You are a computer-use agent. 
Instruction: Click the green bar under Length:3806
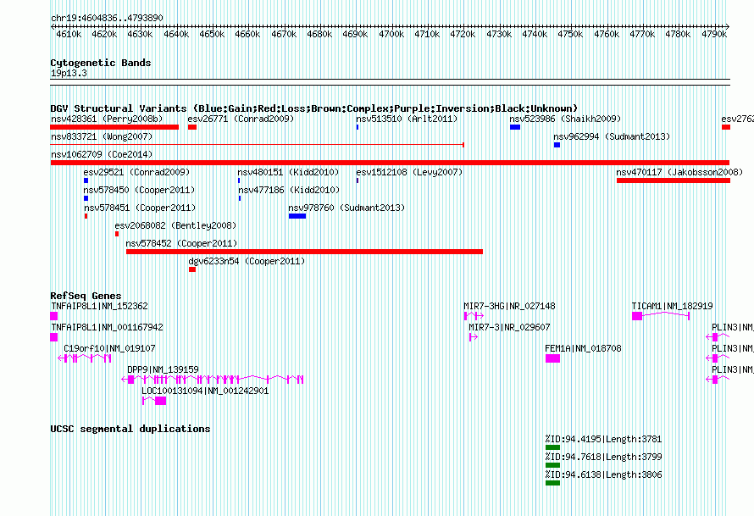click(x=552, y=483)
